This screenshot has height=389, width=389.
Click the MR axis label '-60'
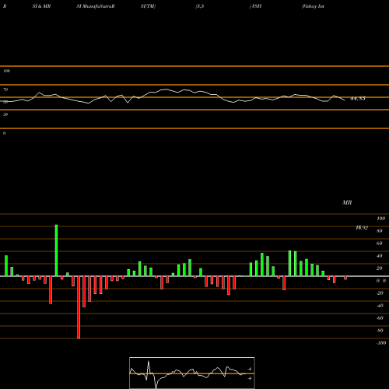[x=380, y=318]
